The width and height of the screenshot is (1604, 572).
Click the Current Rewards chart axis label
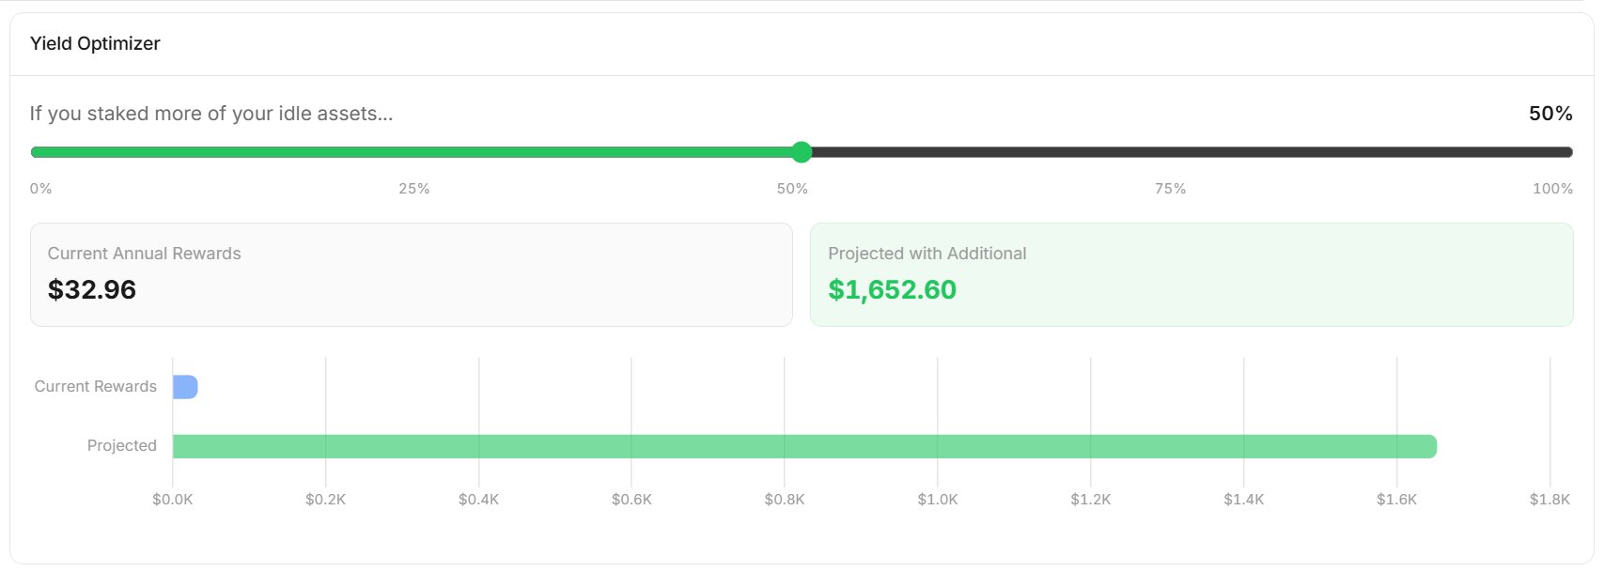pos(96,386)
